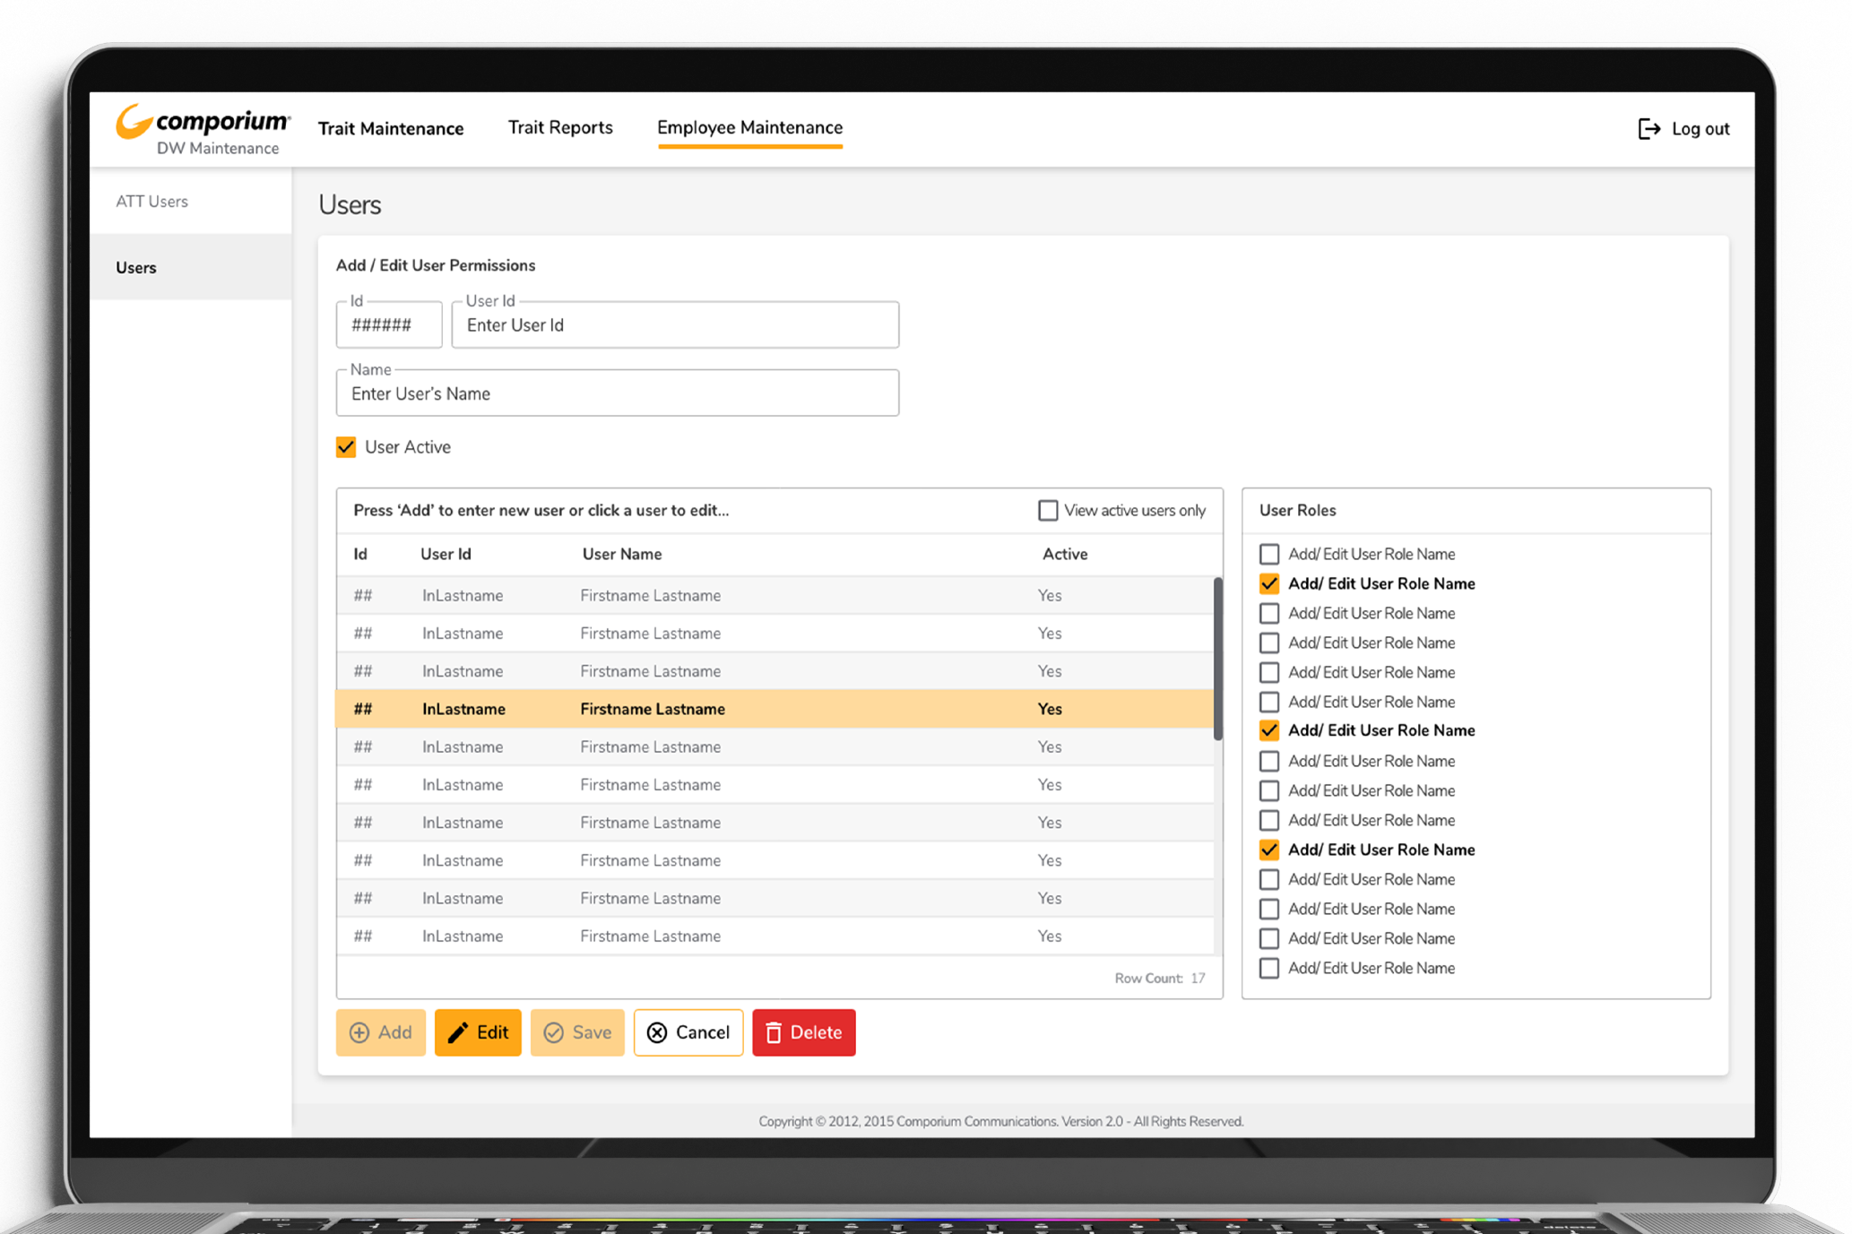The image size is (1852, 1234).
Task: Click the Log out arrow icon
Action: [x=1649, y=129]
